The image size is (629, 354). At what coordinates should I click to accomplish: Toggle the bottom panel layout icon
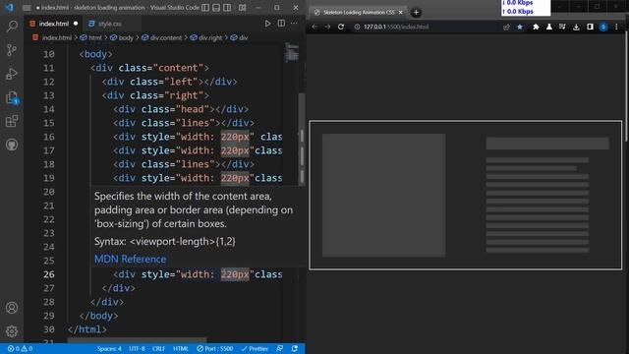coord(216,8)
